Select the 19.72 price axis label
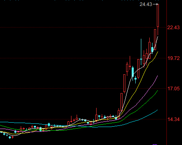 (173, 58)
